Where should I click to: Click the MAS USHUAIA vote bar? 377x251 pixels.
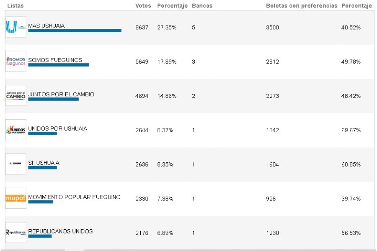(x=75, y=31)
